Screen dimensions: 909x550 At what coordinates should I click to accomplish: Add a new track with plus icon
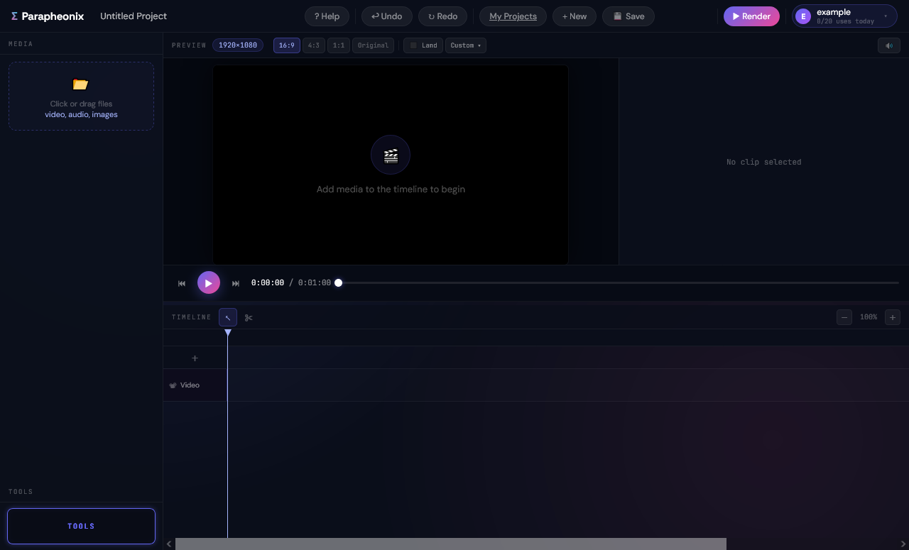point(195,358)
